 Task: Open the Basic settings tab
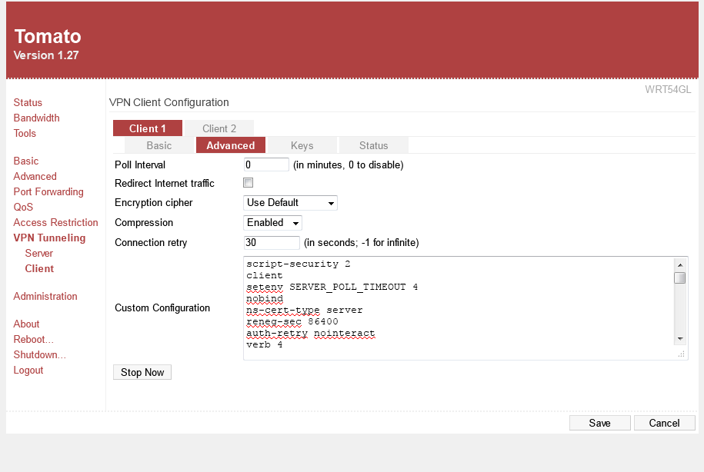(x=159, y=145)
